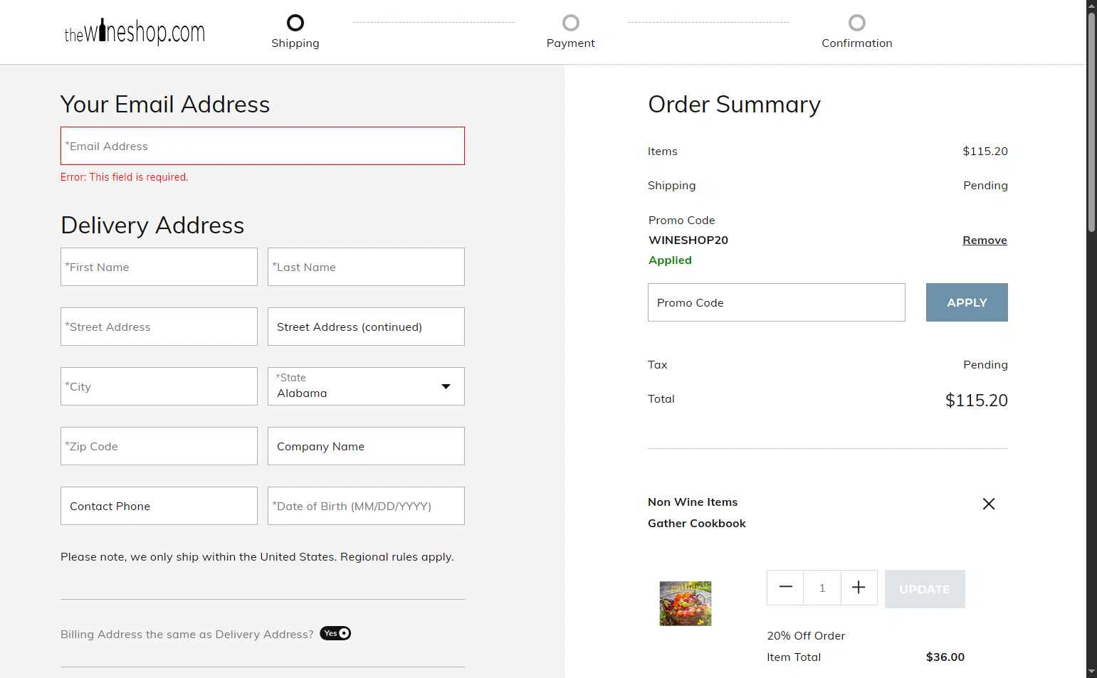Click the Gather Cookbook thumbnail image
Viewport: 1097px width, 678px height.
tap(686, 603)
